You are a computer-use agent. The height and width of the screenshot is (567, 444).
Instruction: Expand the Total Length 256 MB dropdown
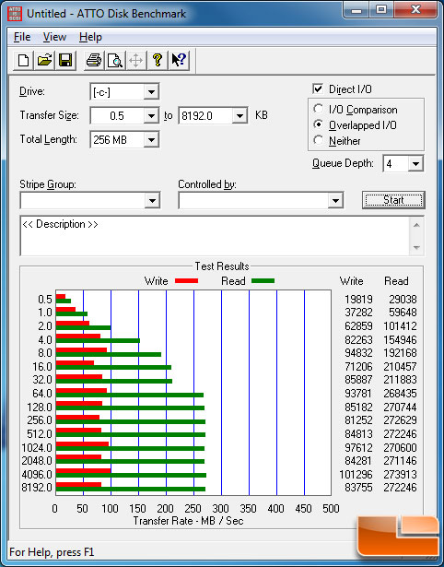(x=151, y=140)
